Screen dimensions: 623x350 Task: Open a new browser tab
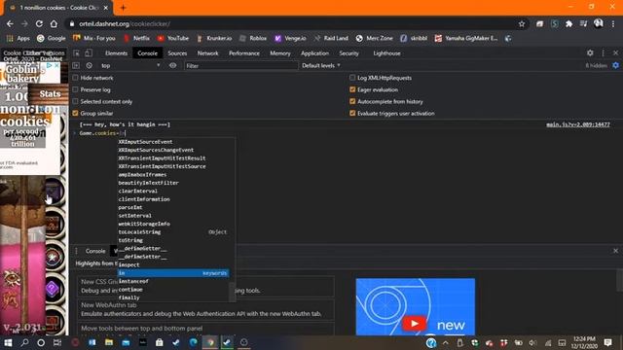click(x=124, y=8)
